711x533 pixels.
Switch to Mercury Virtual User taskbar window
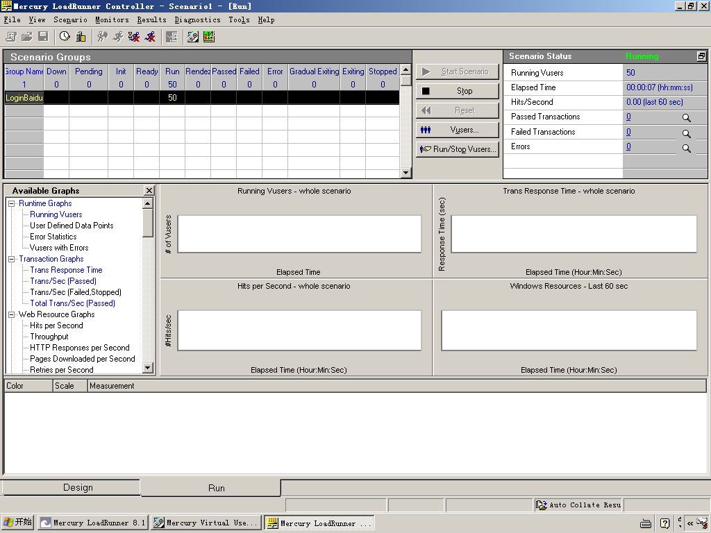click(206, 523)
